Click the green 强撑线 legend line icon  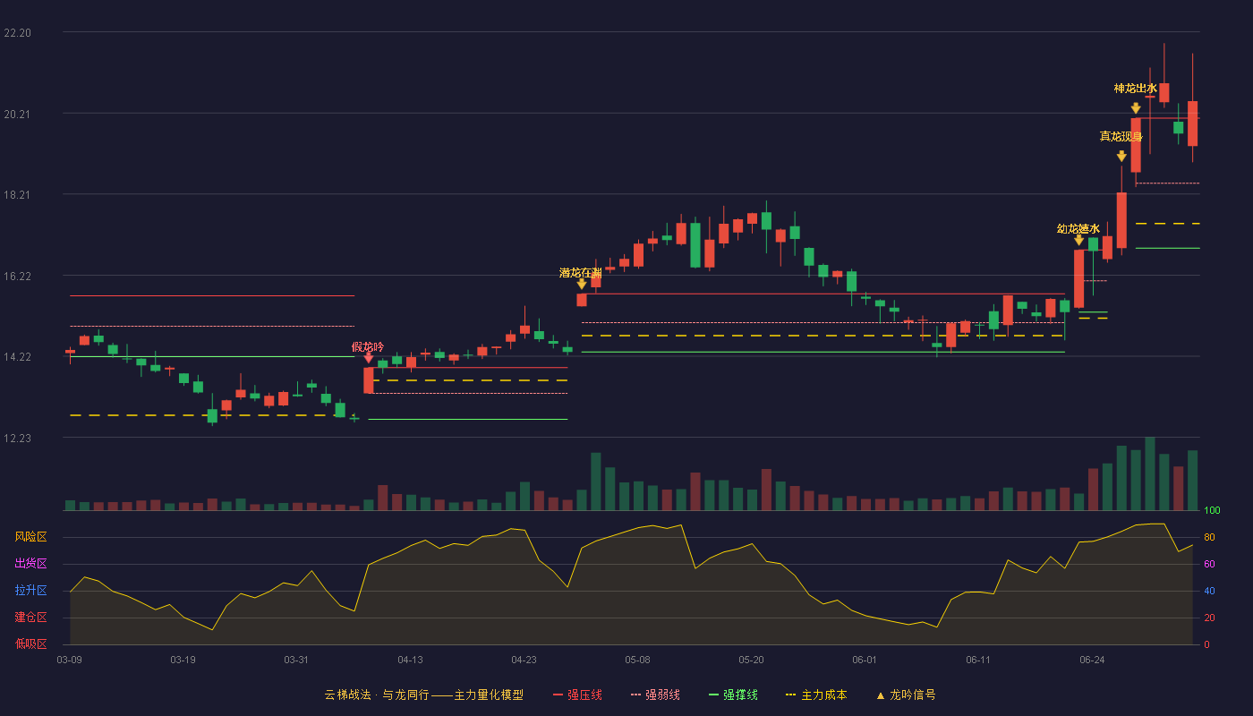click(x=713, y=695)
